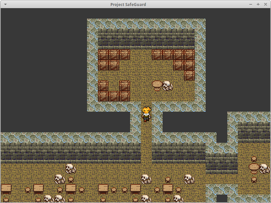Click the narrow corridor floor below the hero
This screenshot has width=271, height=203.
[146, 142]
